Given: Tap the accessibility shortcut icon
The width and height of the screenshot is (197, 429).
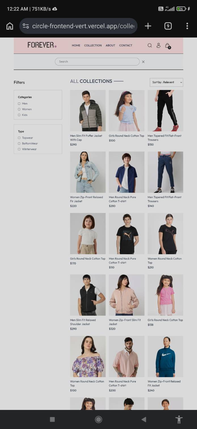Looking at the screenshot, I should tap(179, 419).
